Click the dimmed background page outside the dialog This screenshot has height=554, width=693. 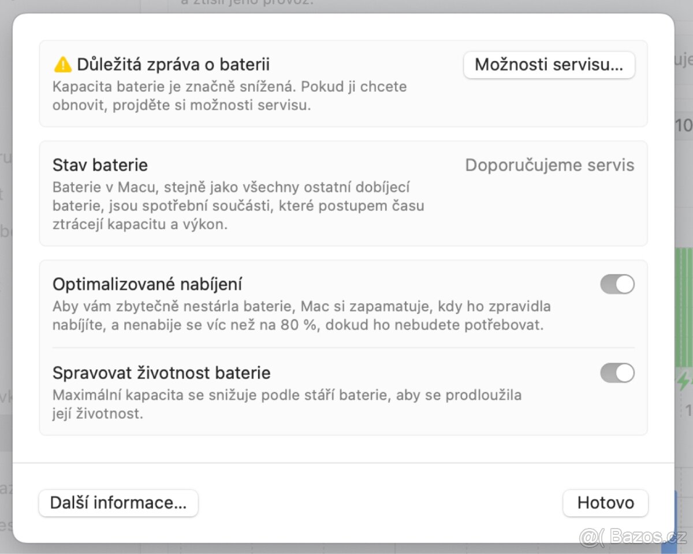click(x=6, y=277)
